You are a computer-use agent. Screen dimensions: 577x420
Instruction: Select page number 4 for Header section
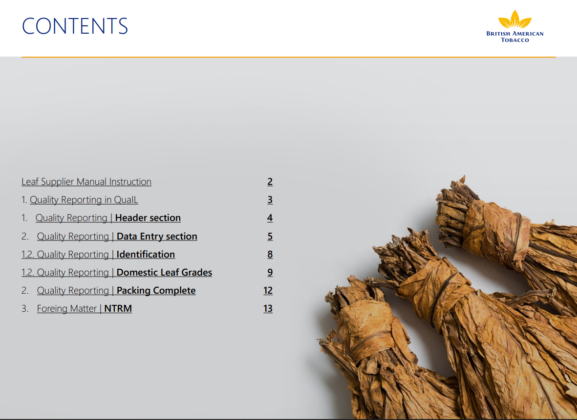pos(270,218)
